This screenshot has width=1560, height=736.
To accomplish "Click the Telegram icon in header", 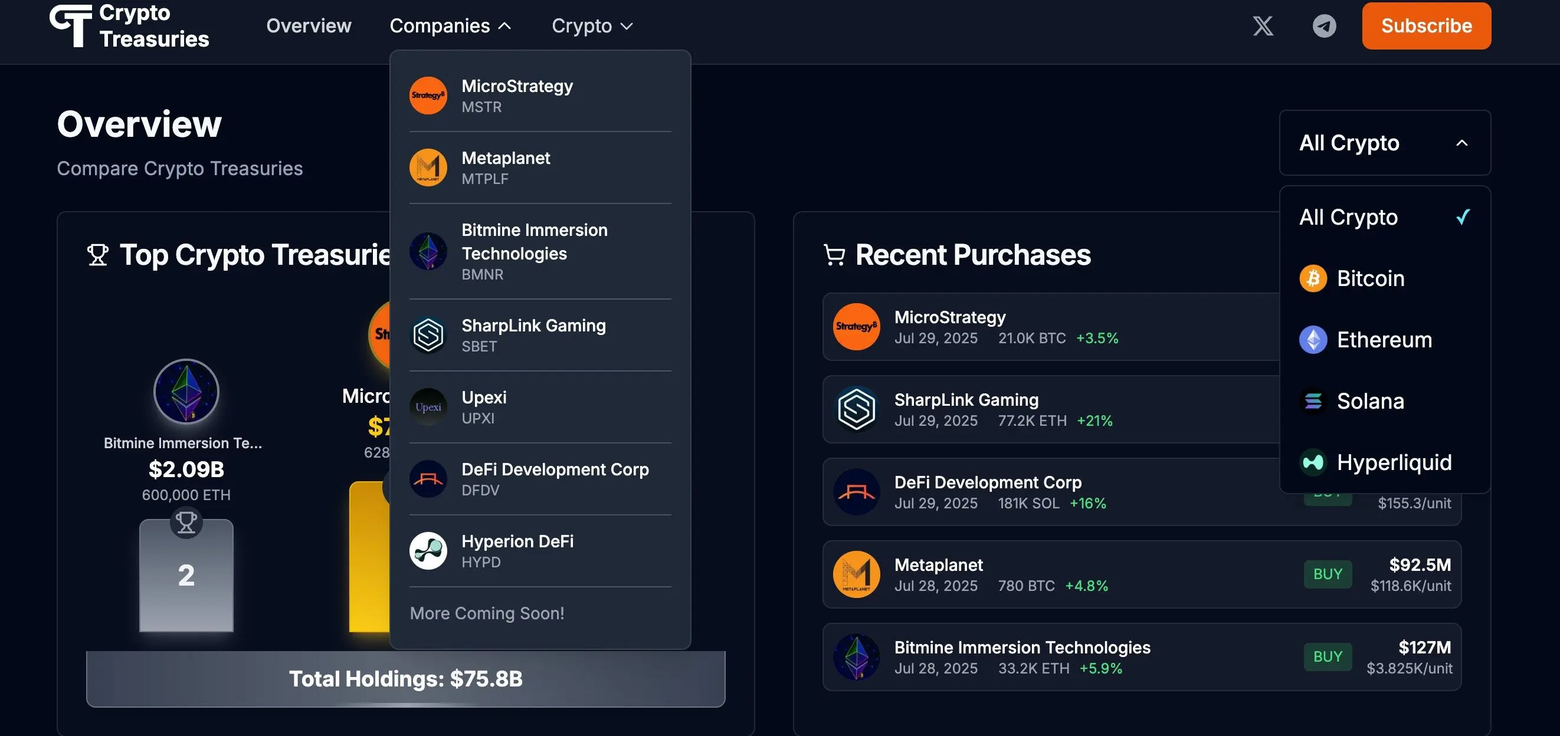I will (1324, 26).
